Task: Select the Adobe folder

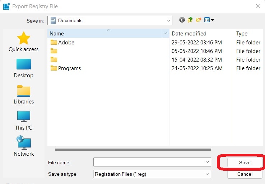Action: (66, 43)
